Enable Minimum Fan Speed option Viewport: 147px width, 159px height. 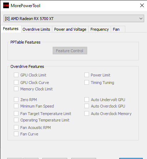click(x=16, y=106)
